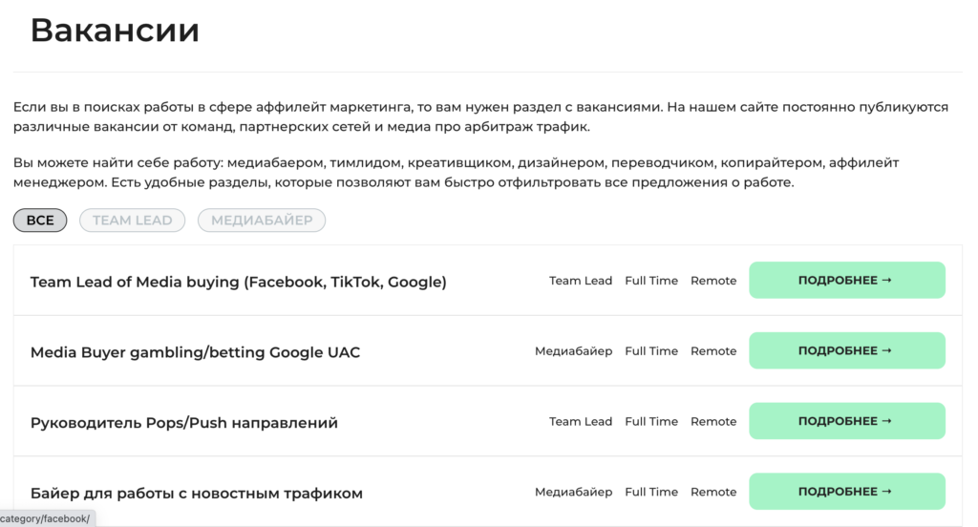Screen dimensions: 978x527
Task: Open ПОДРОБНЕЕ for Руководитель Pops/Push направлений
Action: (x=847, y=421)
